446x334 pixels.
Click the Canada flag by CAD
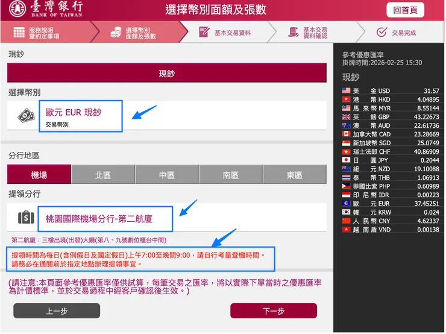coord(346,134)
